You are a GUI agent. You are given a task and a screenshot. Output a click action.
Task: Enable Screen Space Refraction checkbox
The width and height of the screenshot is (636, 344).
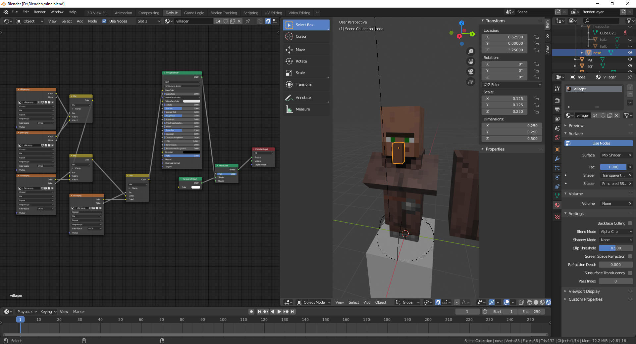click(x=630, y=256)
